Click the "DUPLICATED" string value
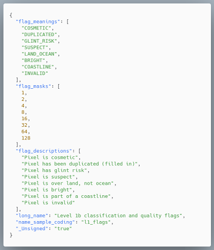The width and height of the screenshot is (214, 250). click(x=39, y=34)
